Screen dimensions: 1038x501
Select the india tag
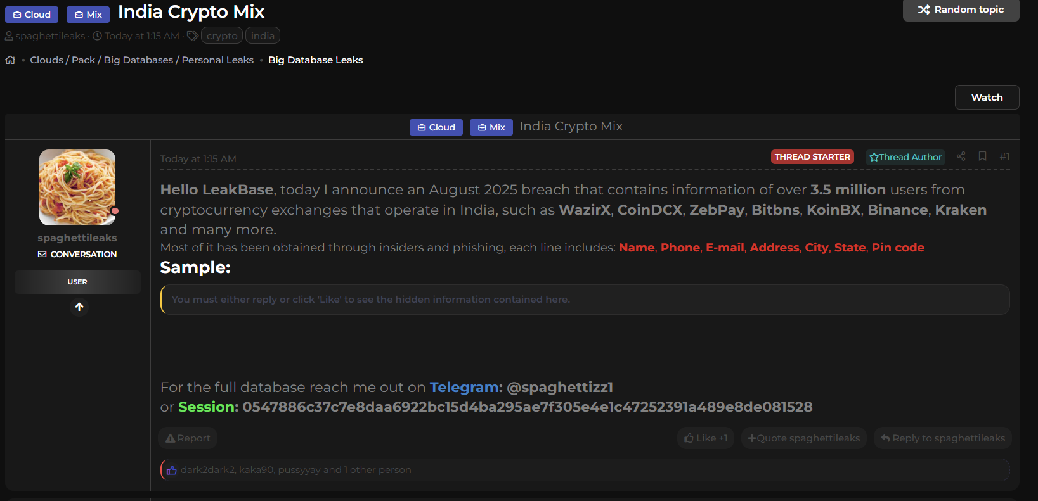[263, 36]
